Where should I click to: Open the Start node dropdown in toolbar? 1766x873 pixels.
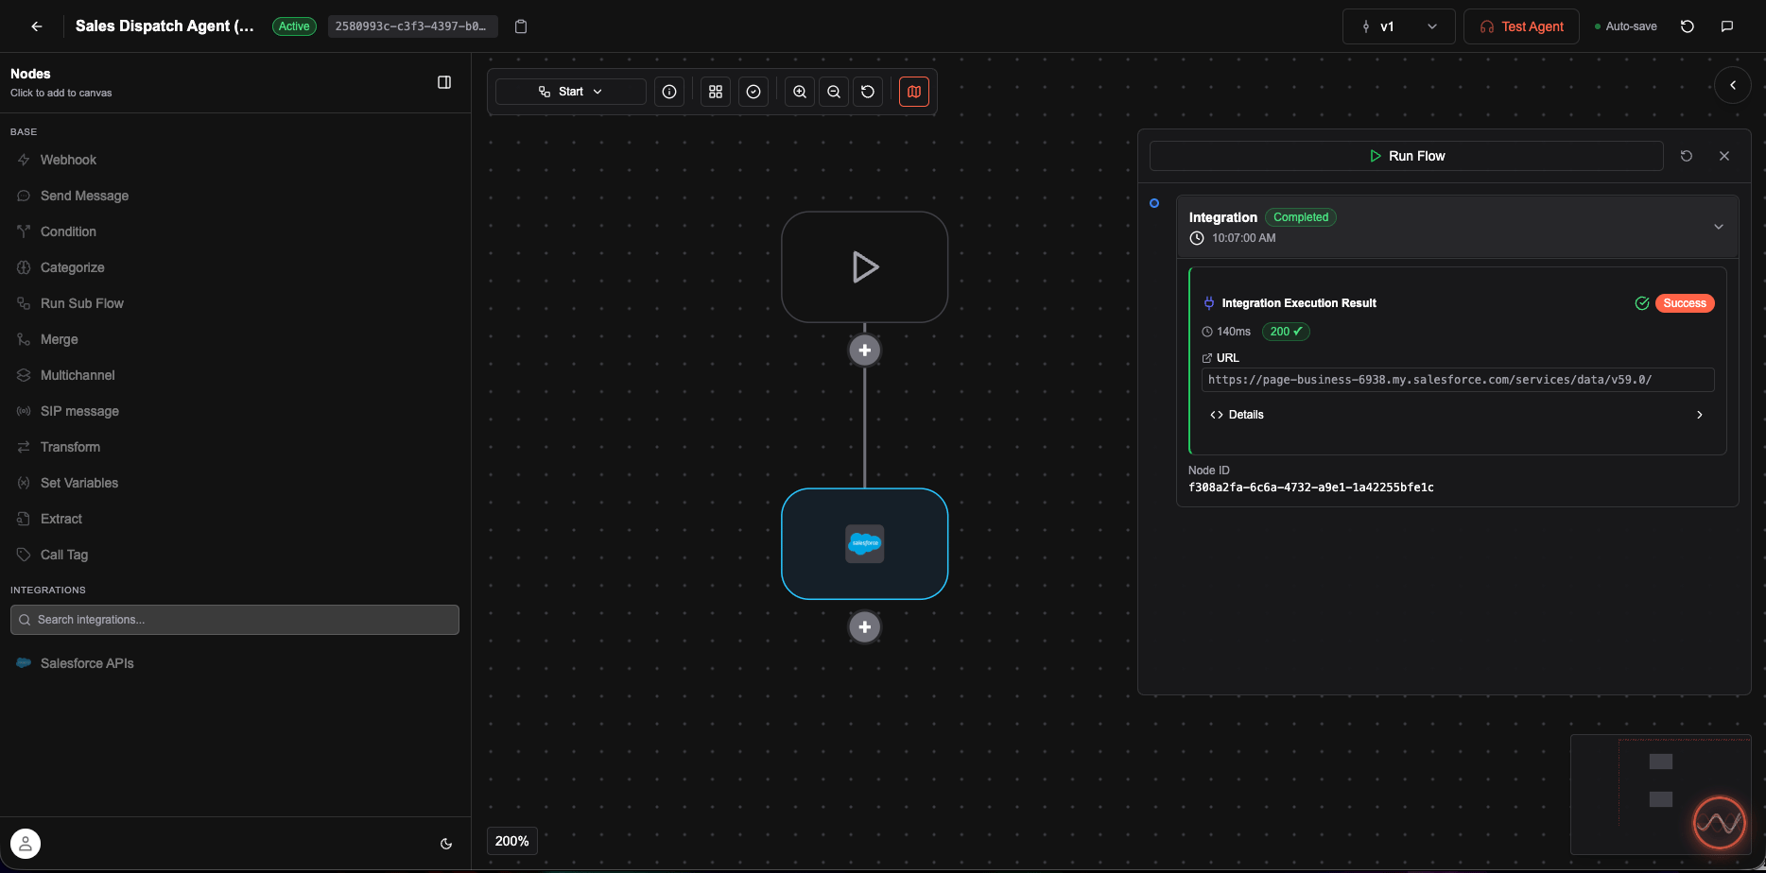click(x=571, y=92)
